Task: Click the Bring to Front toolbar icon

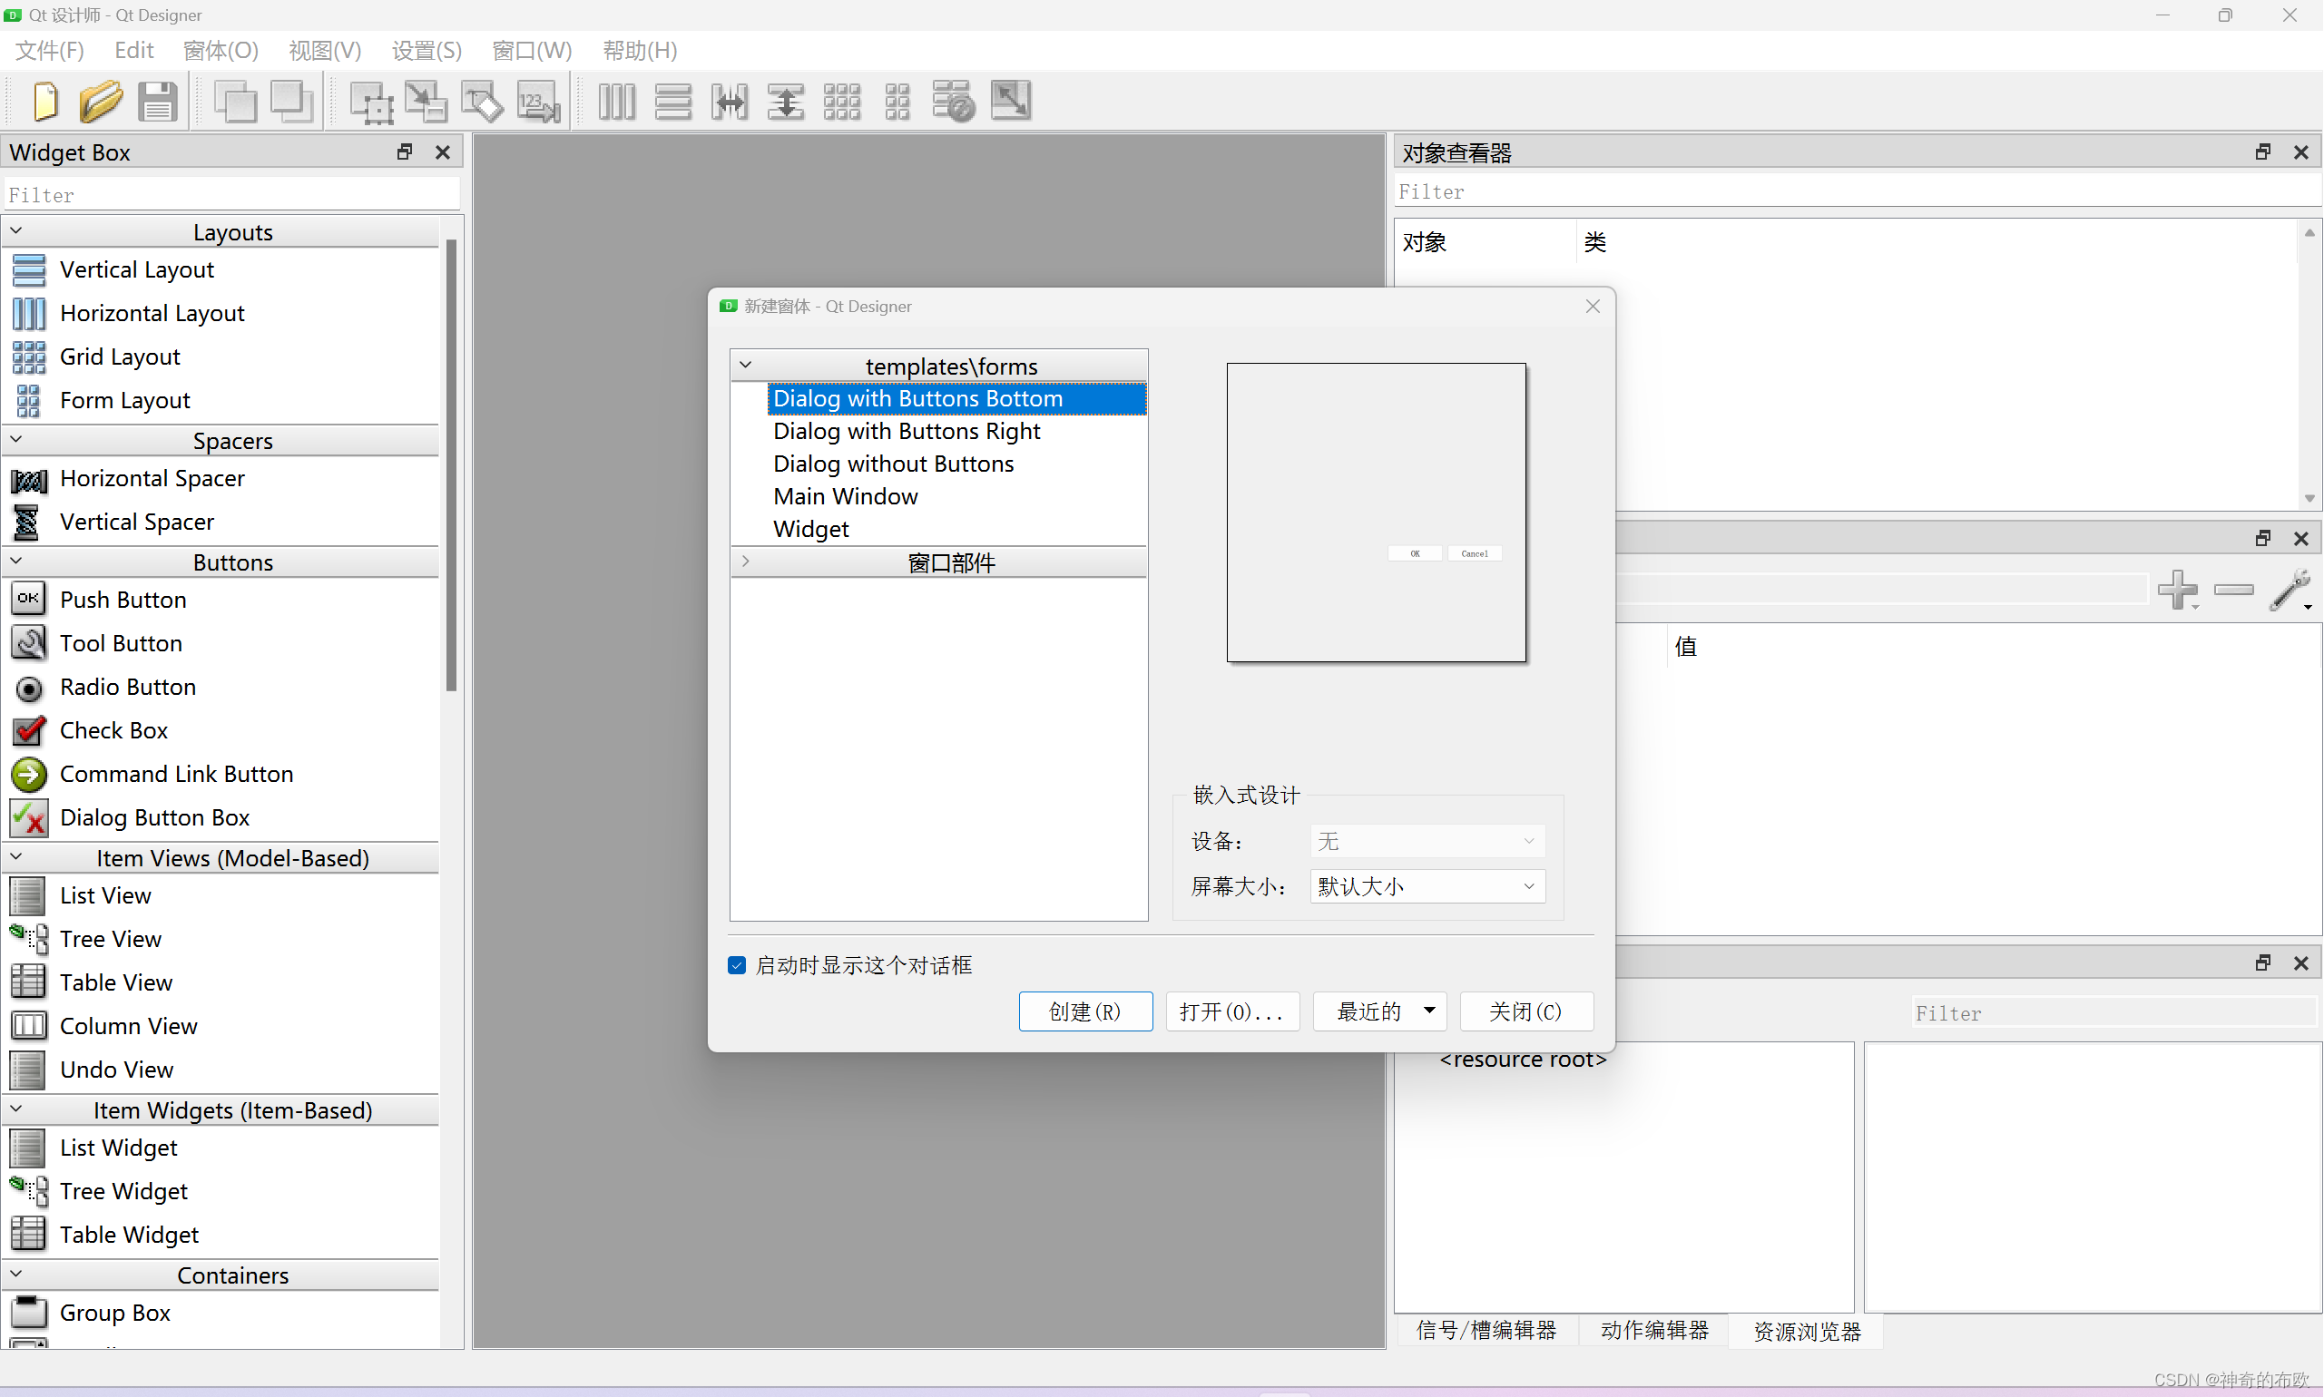Action: pyautogui.click(x=235, y=102)
